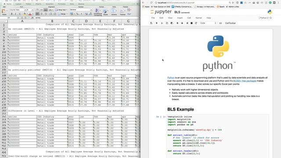Switch to the Layout ribbon tab
This screenshot has height=158, width=281.
[x=18, y=4]
